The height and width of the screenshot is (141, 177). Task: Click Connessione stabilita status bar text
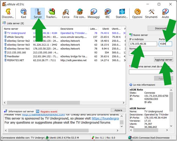pyautogui.click(x=23, y=138)
